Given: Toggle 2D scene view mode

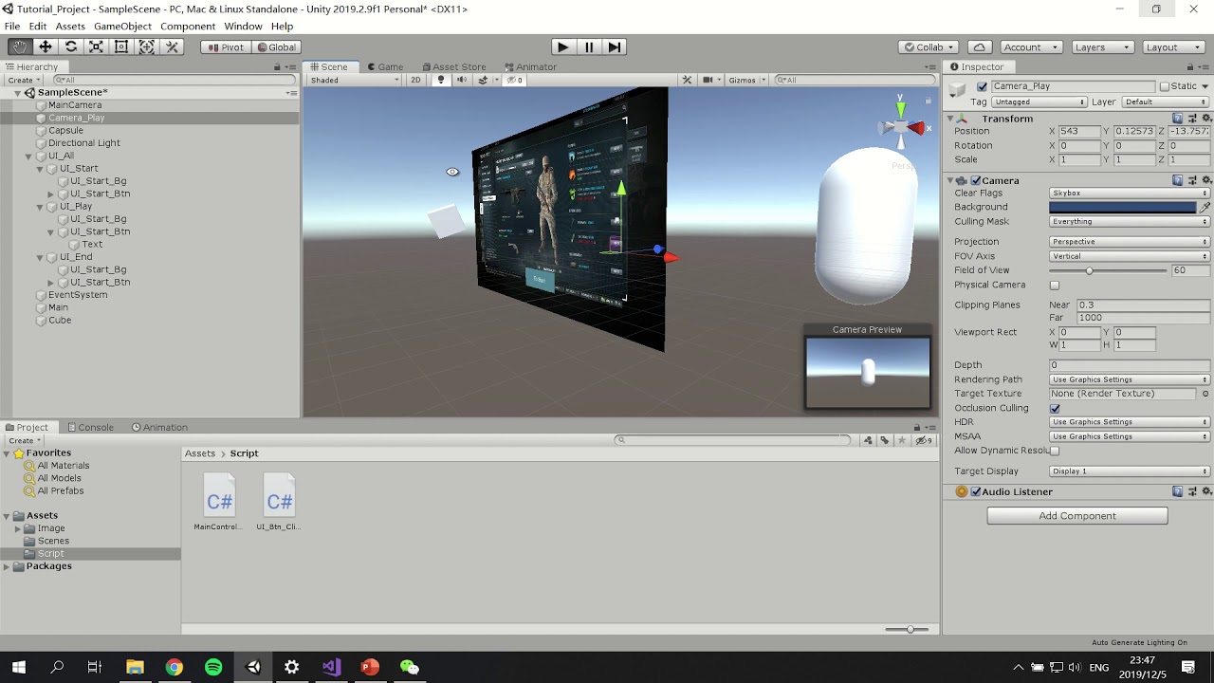Looking at the screenshot, I should click(415, 80).
